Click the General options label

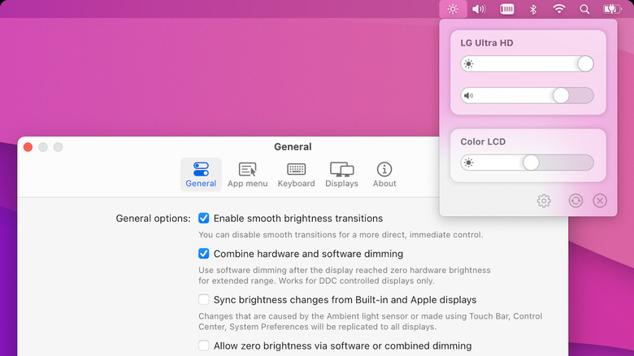153,219
